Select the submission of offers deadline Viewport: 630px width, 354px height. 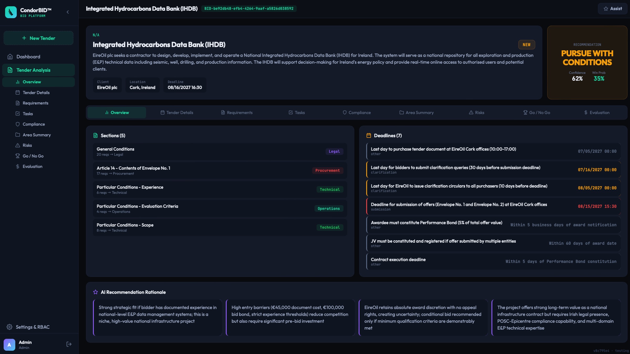[493, 206]
